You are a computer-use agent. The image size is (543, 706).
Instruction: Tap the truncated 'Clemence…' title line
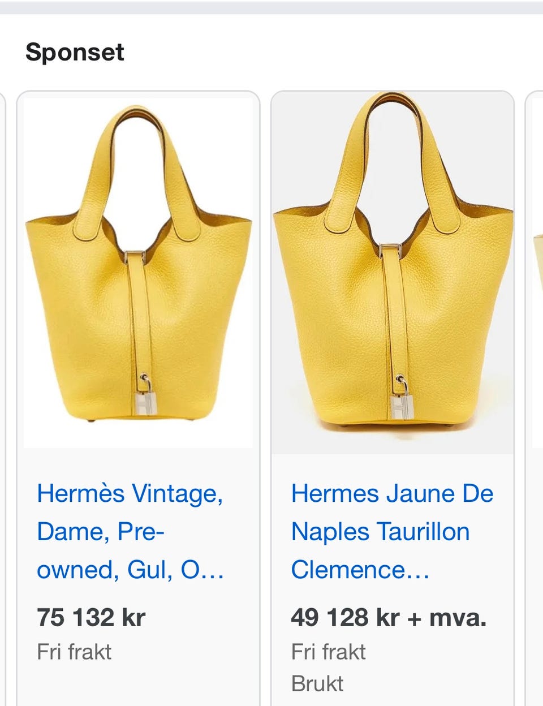(360, 570)
